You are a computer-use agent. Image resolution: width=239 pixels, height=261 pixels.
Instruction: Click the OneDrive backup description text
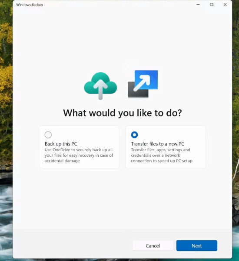pyautogui.click(x=79, y=155)
